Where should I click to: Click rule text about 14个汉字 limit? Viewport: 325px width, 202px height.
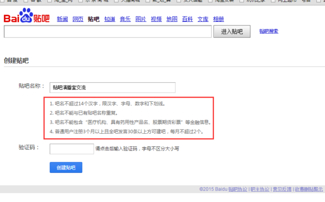pos(107,103)
